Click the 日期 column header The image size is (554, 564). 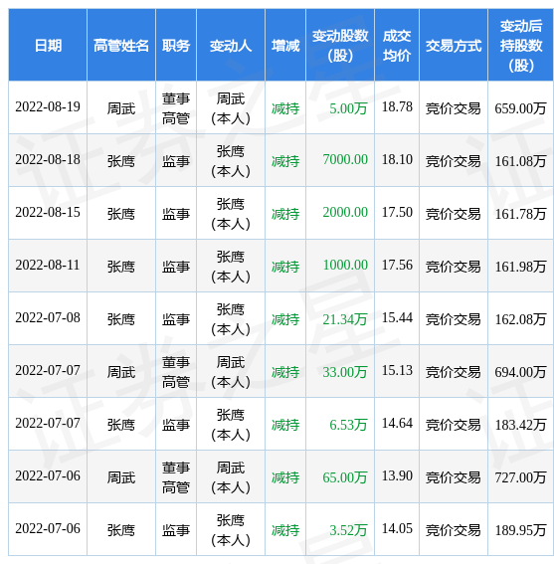(48, 46)
